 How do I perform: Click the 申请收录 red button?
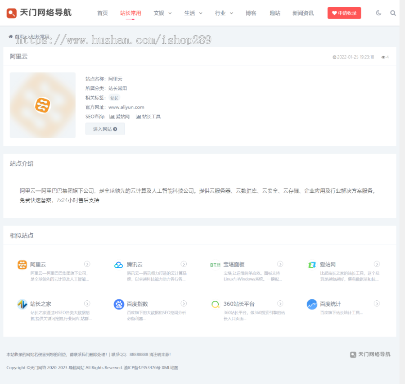pyautogui.click(x=344, y=13)
